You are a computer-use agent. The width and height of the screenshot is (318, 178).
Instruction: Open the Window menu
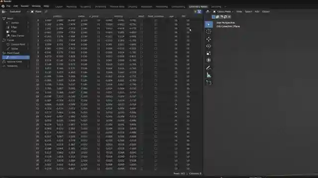36,6
